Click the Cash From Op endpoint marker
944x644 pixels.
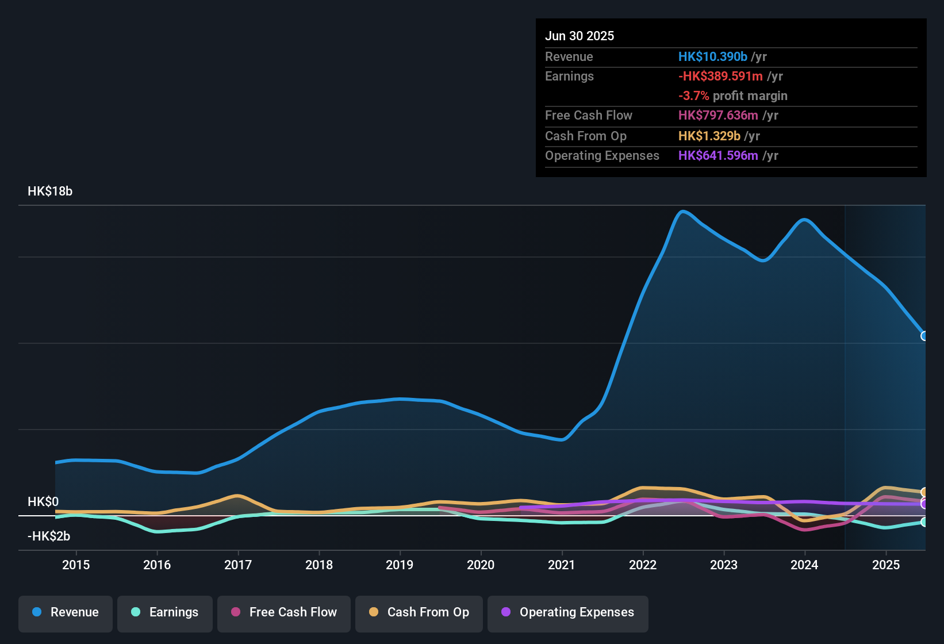pyautogui.click(x=924, y=493)
